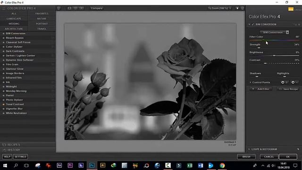Add a negative control point
Viewport: 302px width, 170px height.
tap(294, 82)
